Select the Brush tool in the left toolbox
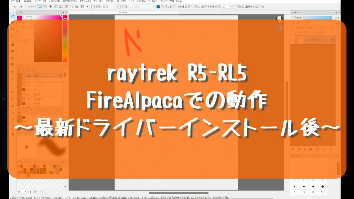Screen dimensions: 354x199 [x=13, y=16]
